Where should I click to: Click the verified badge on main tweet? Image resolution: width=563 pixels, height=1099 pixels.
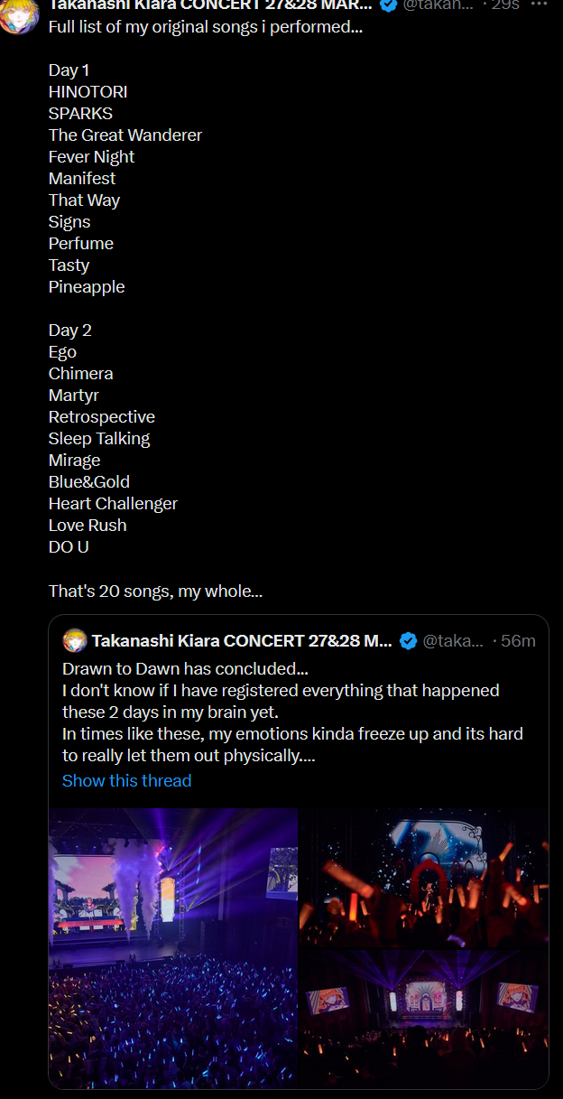point(389,5)
